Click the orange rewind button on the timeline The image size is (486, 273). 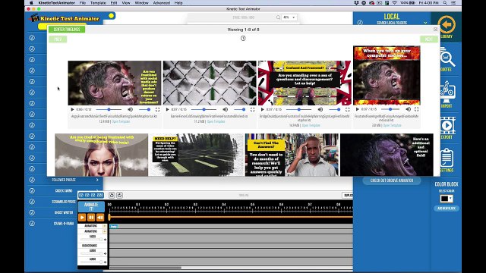(x=100, y=218)
